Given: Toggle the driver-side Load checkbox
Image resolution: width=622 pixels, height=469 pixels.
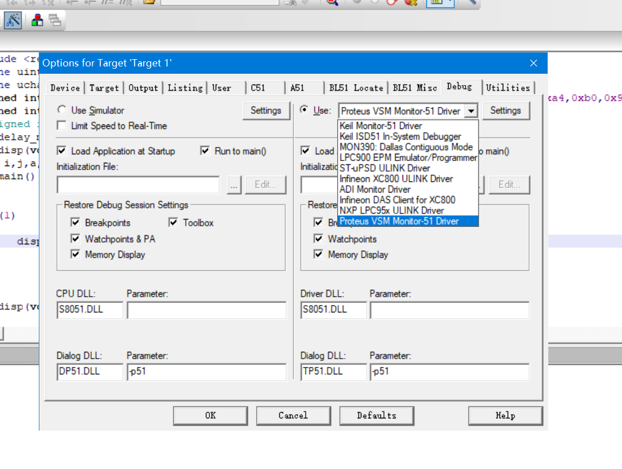Looking at the screenshot, I should [306, 151].
